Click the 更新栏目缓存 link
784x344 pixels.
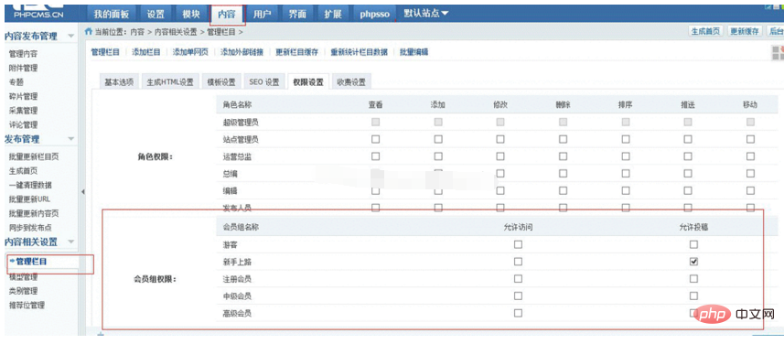pyautogui.click(x=297, y=52)
